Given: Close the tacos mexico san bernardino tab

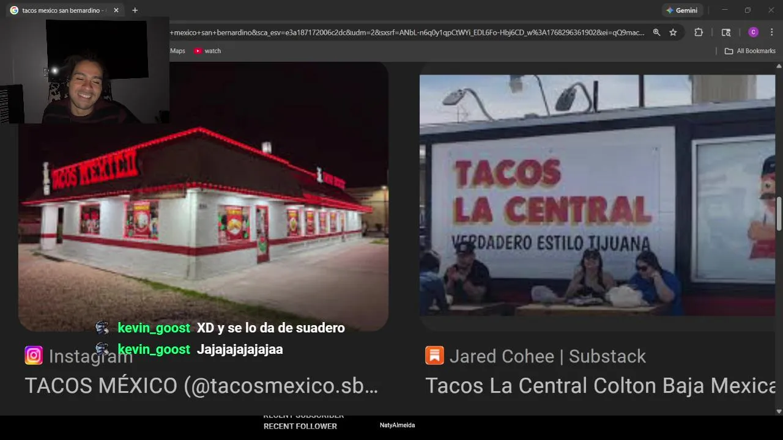Looking at the screenshot, I should coord(116,10).
